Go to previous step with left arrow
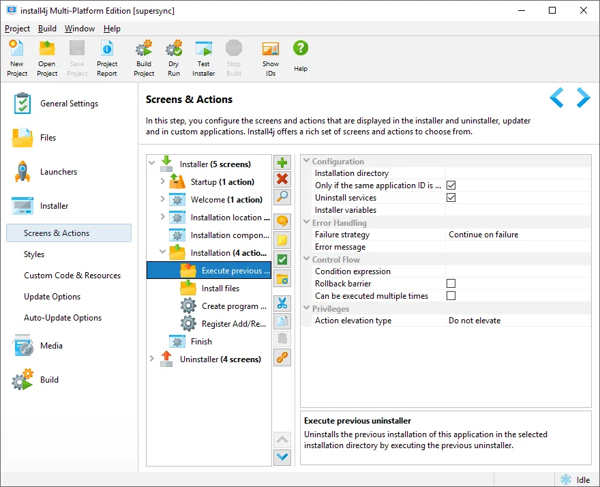The image size is (600, 487). pos(556,98)
